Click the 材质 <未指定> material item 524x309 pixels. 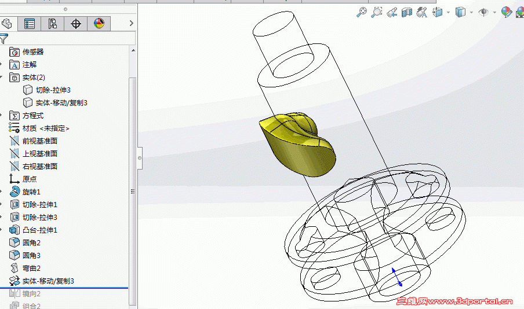(39, 128)
